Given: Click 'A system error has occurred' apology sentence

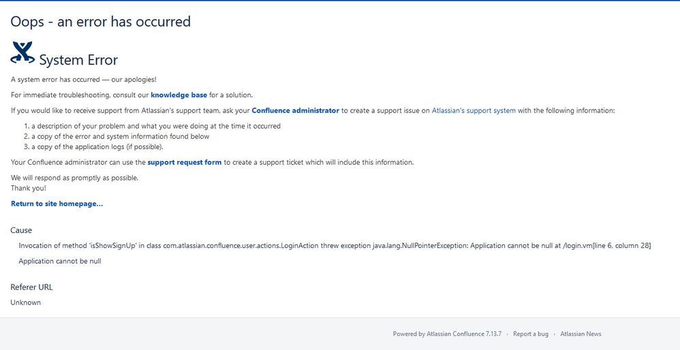Looking at the screenshot, I should 84,80.
